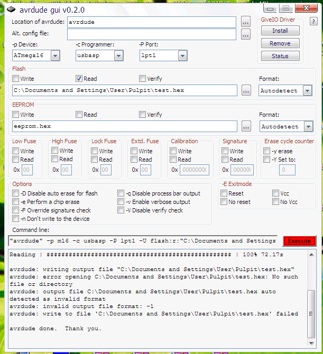Check Exitmode Reset option
The image size is (323, 354).
point(224,193)
